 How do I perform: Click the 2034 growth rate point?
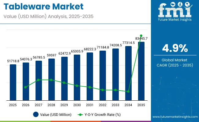click(128, 91)
